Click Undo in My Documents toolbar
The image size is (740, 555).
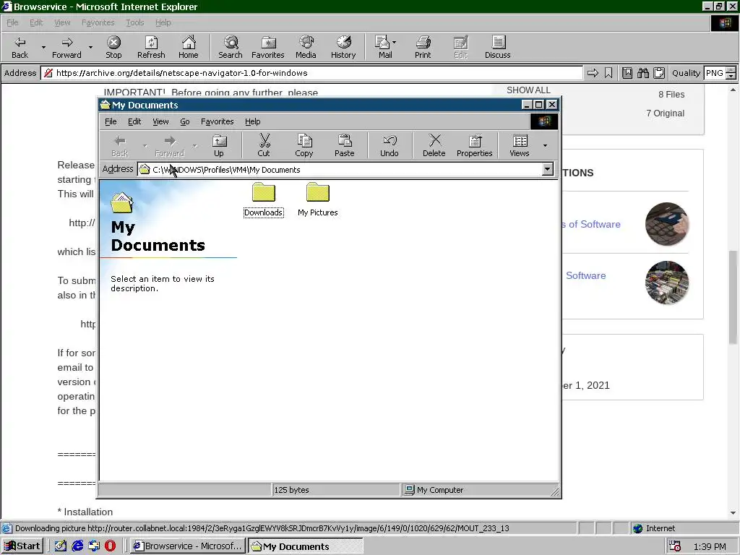pos(390,145)
